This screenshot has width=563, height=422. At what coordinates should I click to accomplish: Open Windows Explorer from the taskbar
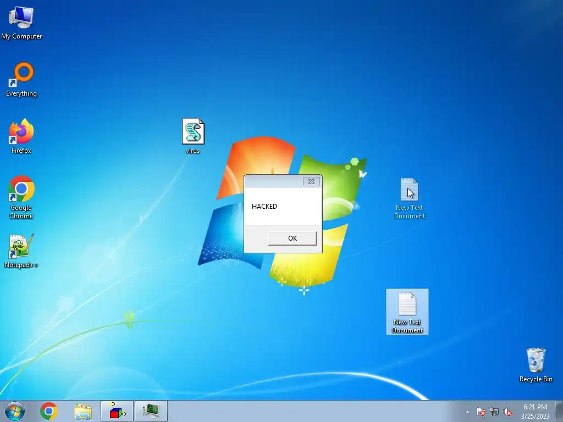click(83, 411)
